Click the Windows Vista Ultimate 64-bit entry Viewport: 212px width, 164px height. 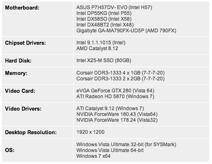pos(110,150)
